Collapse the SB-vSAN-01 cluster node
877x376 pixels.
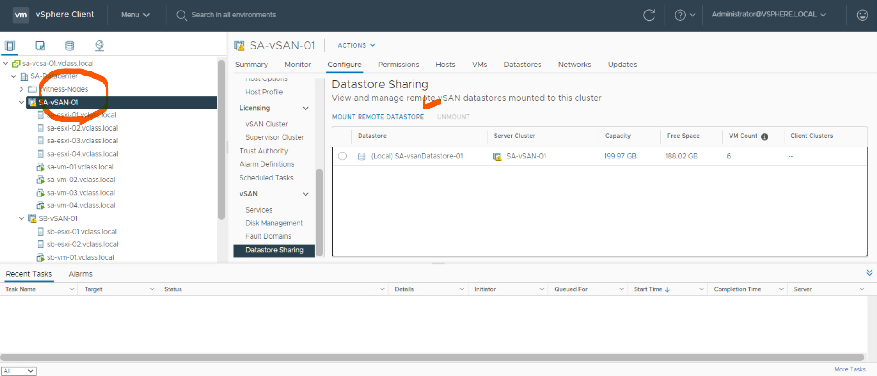[21, 218]
